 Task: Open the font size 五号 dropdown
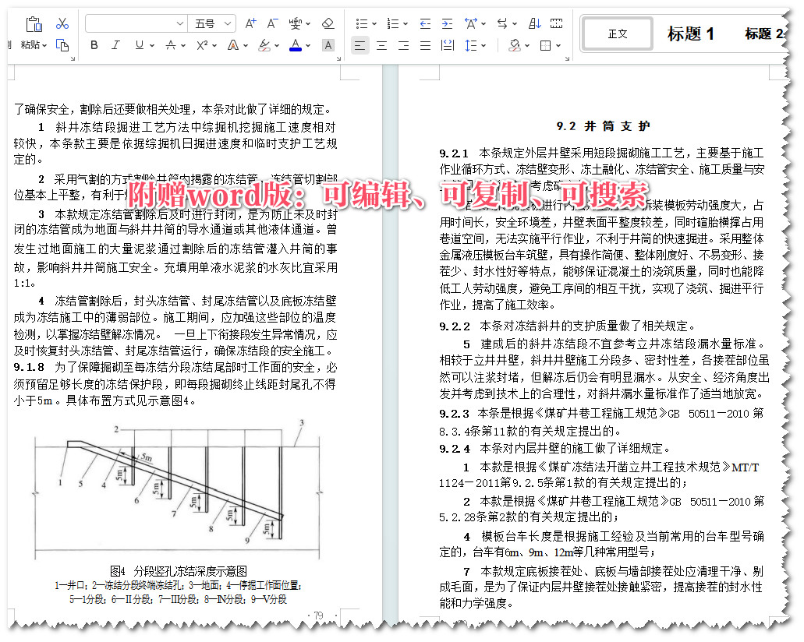pos(211,23)
